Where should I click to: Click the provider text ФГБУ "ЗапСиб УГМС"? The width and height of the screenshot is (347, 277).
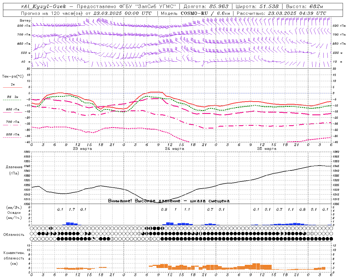coord(148,6)
